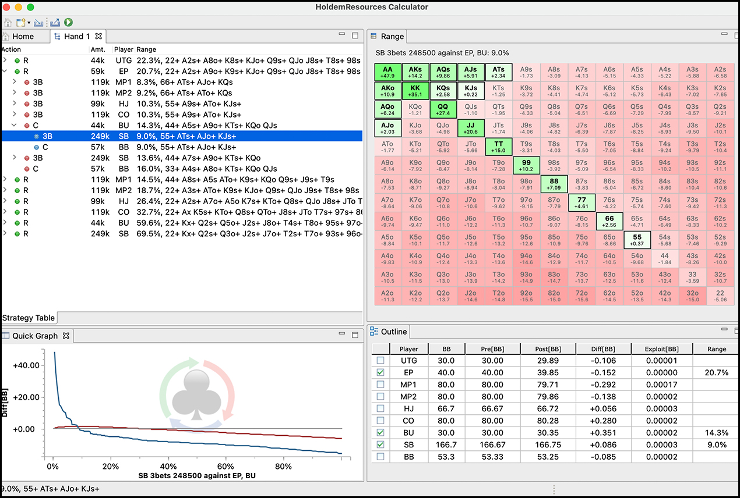The height and width of the screenshot is (498, 740).
Task: Collapse the BU 44k call row
Action: coord(15,126)
